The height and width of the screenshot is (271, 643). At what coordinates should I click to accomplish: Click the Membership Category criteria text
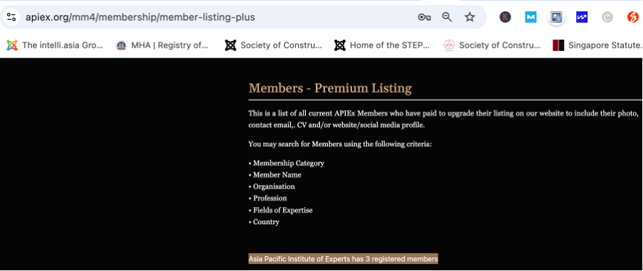click(x=289, y=163)
